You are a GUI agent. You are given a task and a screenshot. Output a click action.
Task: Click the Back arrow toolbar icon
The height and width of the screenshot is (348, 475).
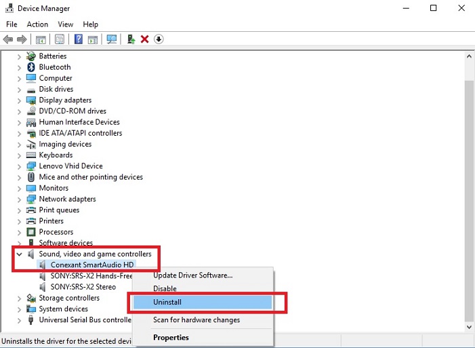point(8,39)
